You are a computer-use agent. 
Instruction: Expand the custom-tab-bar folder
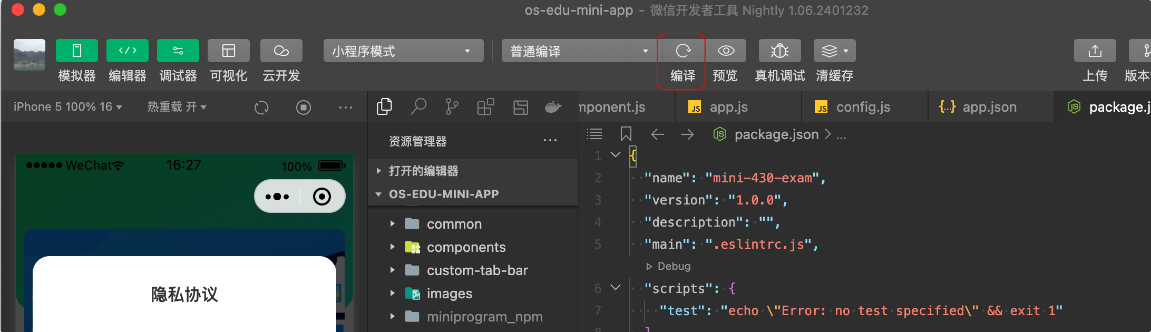tap(473, 270)
